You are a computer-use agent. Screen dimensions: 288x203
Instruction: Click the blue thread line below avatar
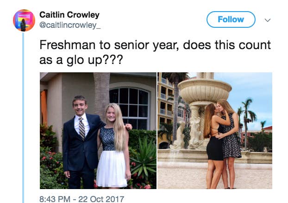coord(23,118)
